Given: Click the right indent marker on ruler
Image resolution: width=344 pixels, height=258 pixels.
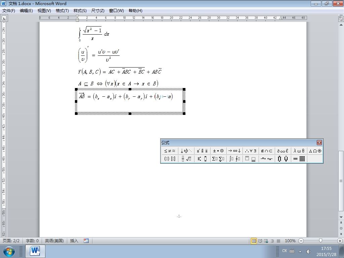Looking at the screenshot, I should (x=281, y=18).
